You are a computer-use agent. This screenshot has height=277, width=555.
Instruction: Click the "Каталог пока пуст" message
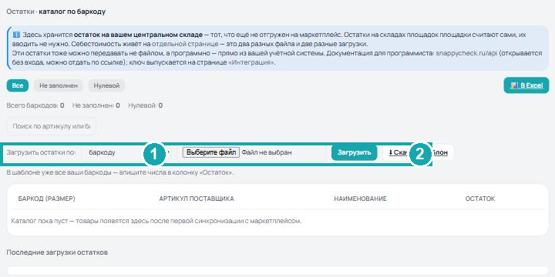[x=156, y=222]
